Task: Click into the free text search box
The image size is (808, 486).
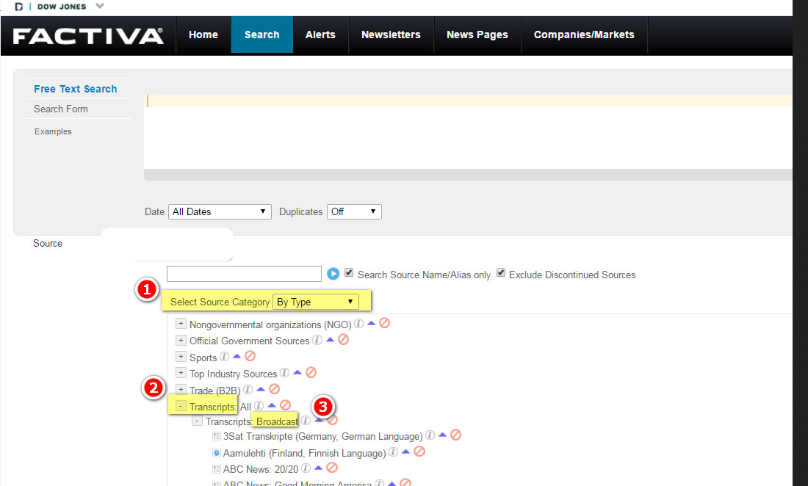Action: [x=468, y=131]
